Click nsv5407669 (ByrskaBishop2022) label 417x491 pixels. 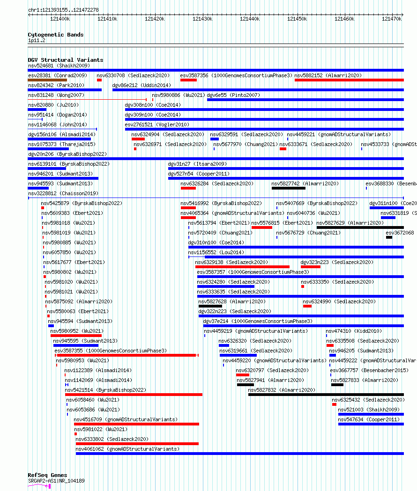(317, 204)
